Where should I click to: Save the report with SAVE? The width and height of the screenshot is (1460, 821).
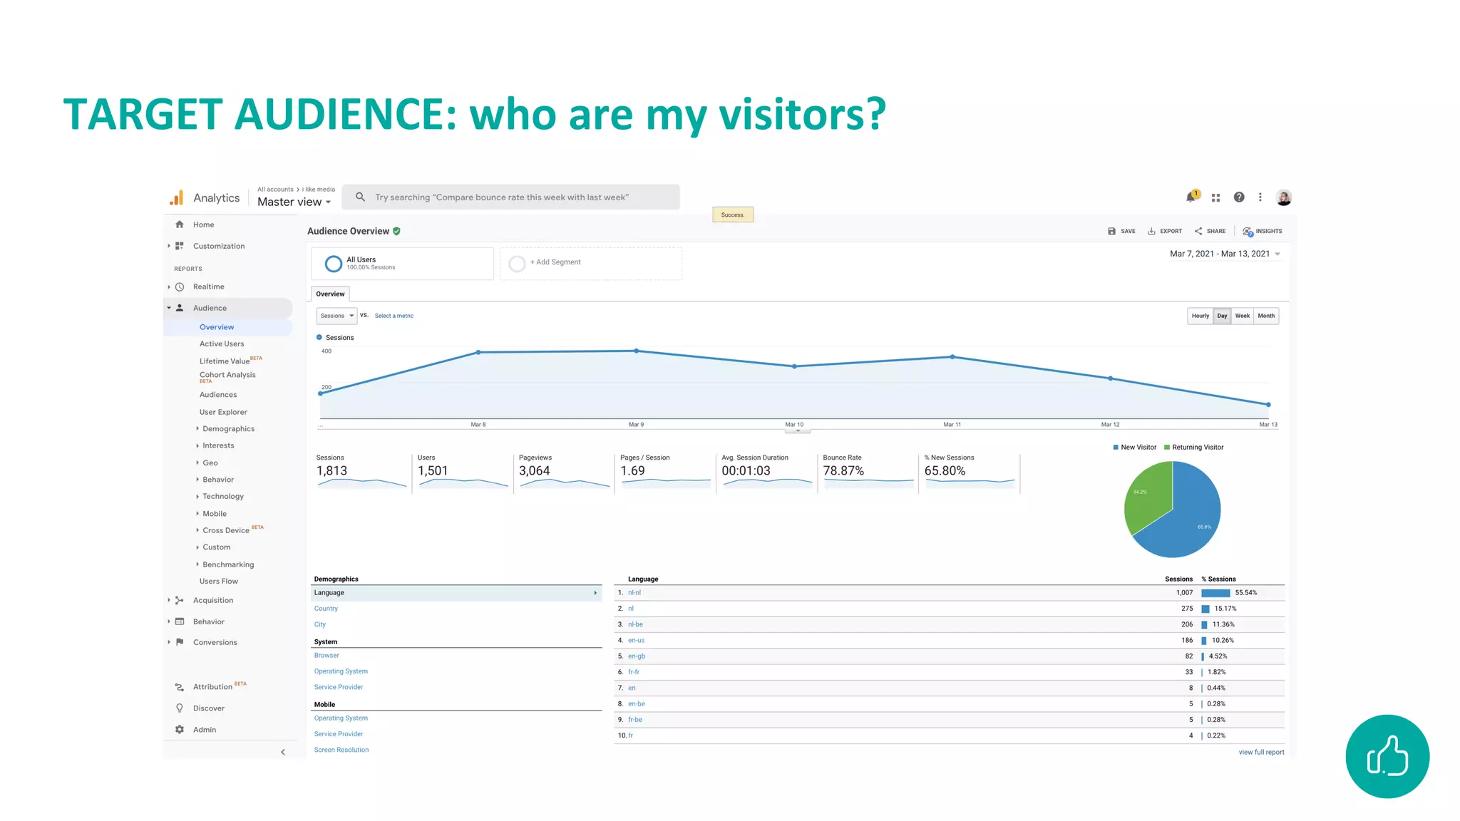[x=1121, y=231]
